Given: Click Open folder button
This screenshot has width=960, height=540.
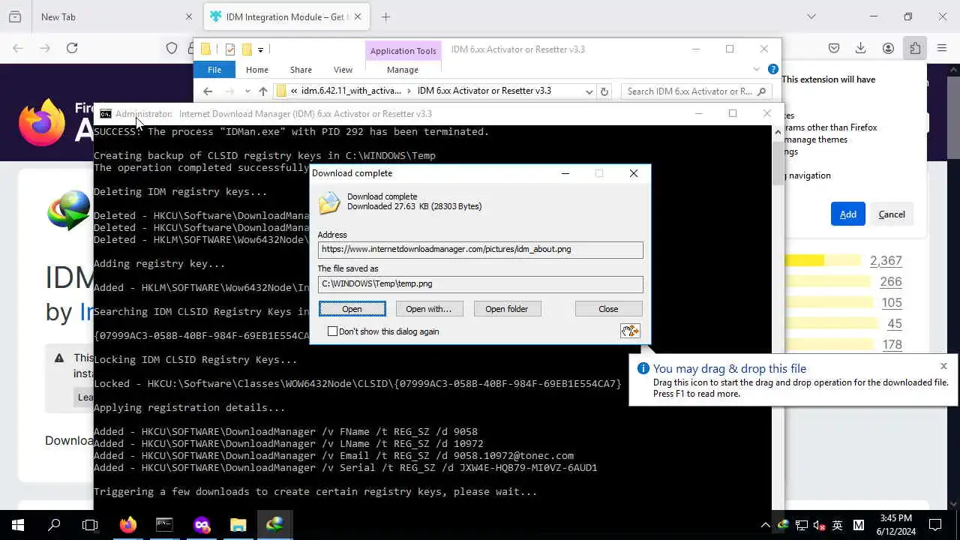Looking at the screenshot, I should pos(507,309).
